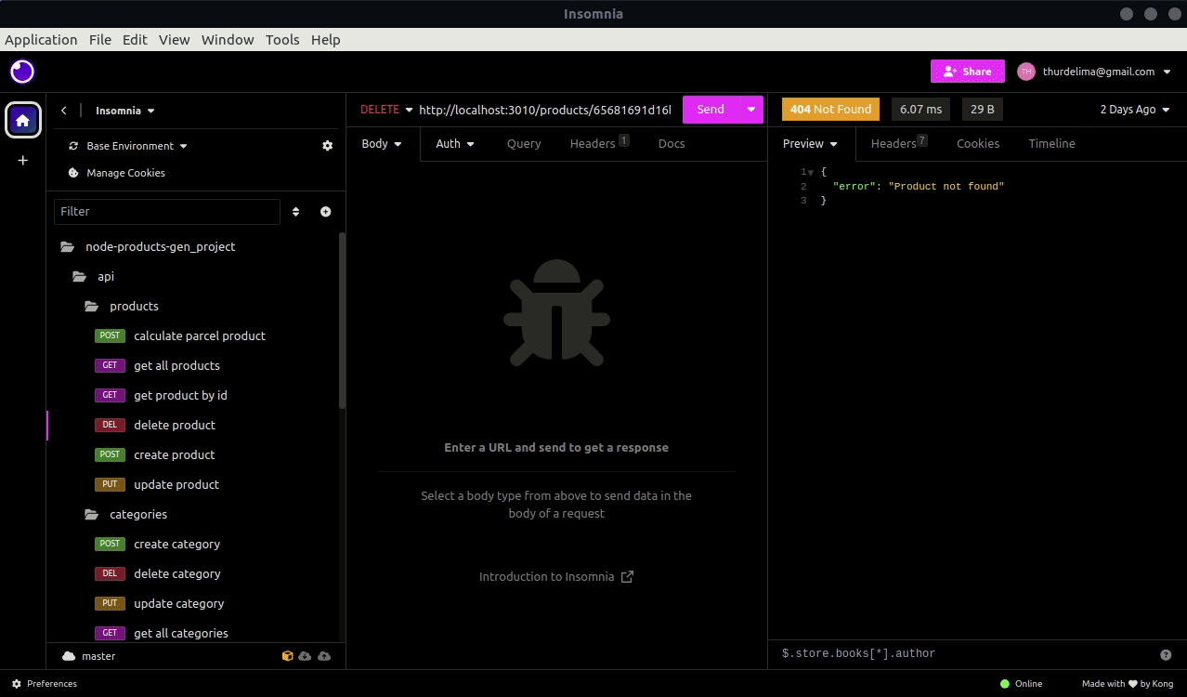Click the request Filter input field
1187x697 pixels.
(167, 212)
